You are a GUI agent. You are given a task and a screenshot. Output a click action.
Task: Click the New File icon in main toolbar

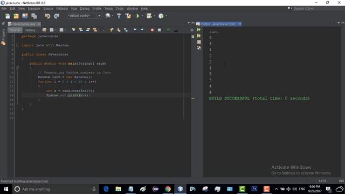point(7,16)
